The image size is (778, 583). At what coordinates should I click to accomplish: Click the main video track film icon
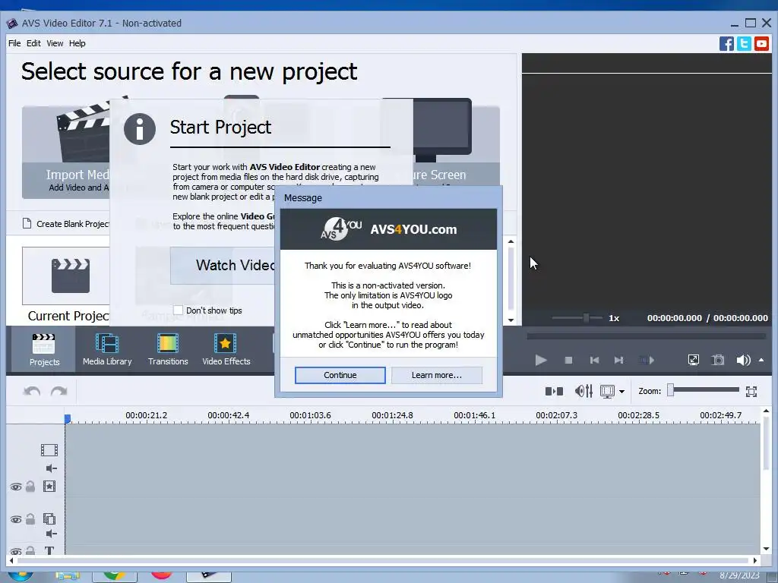point(49,450)
